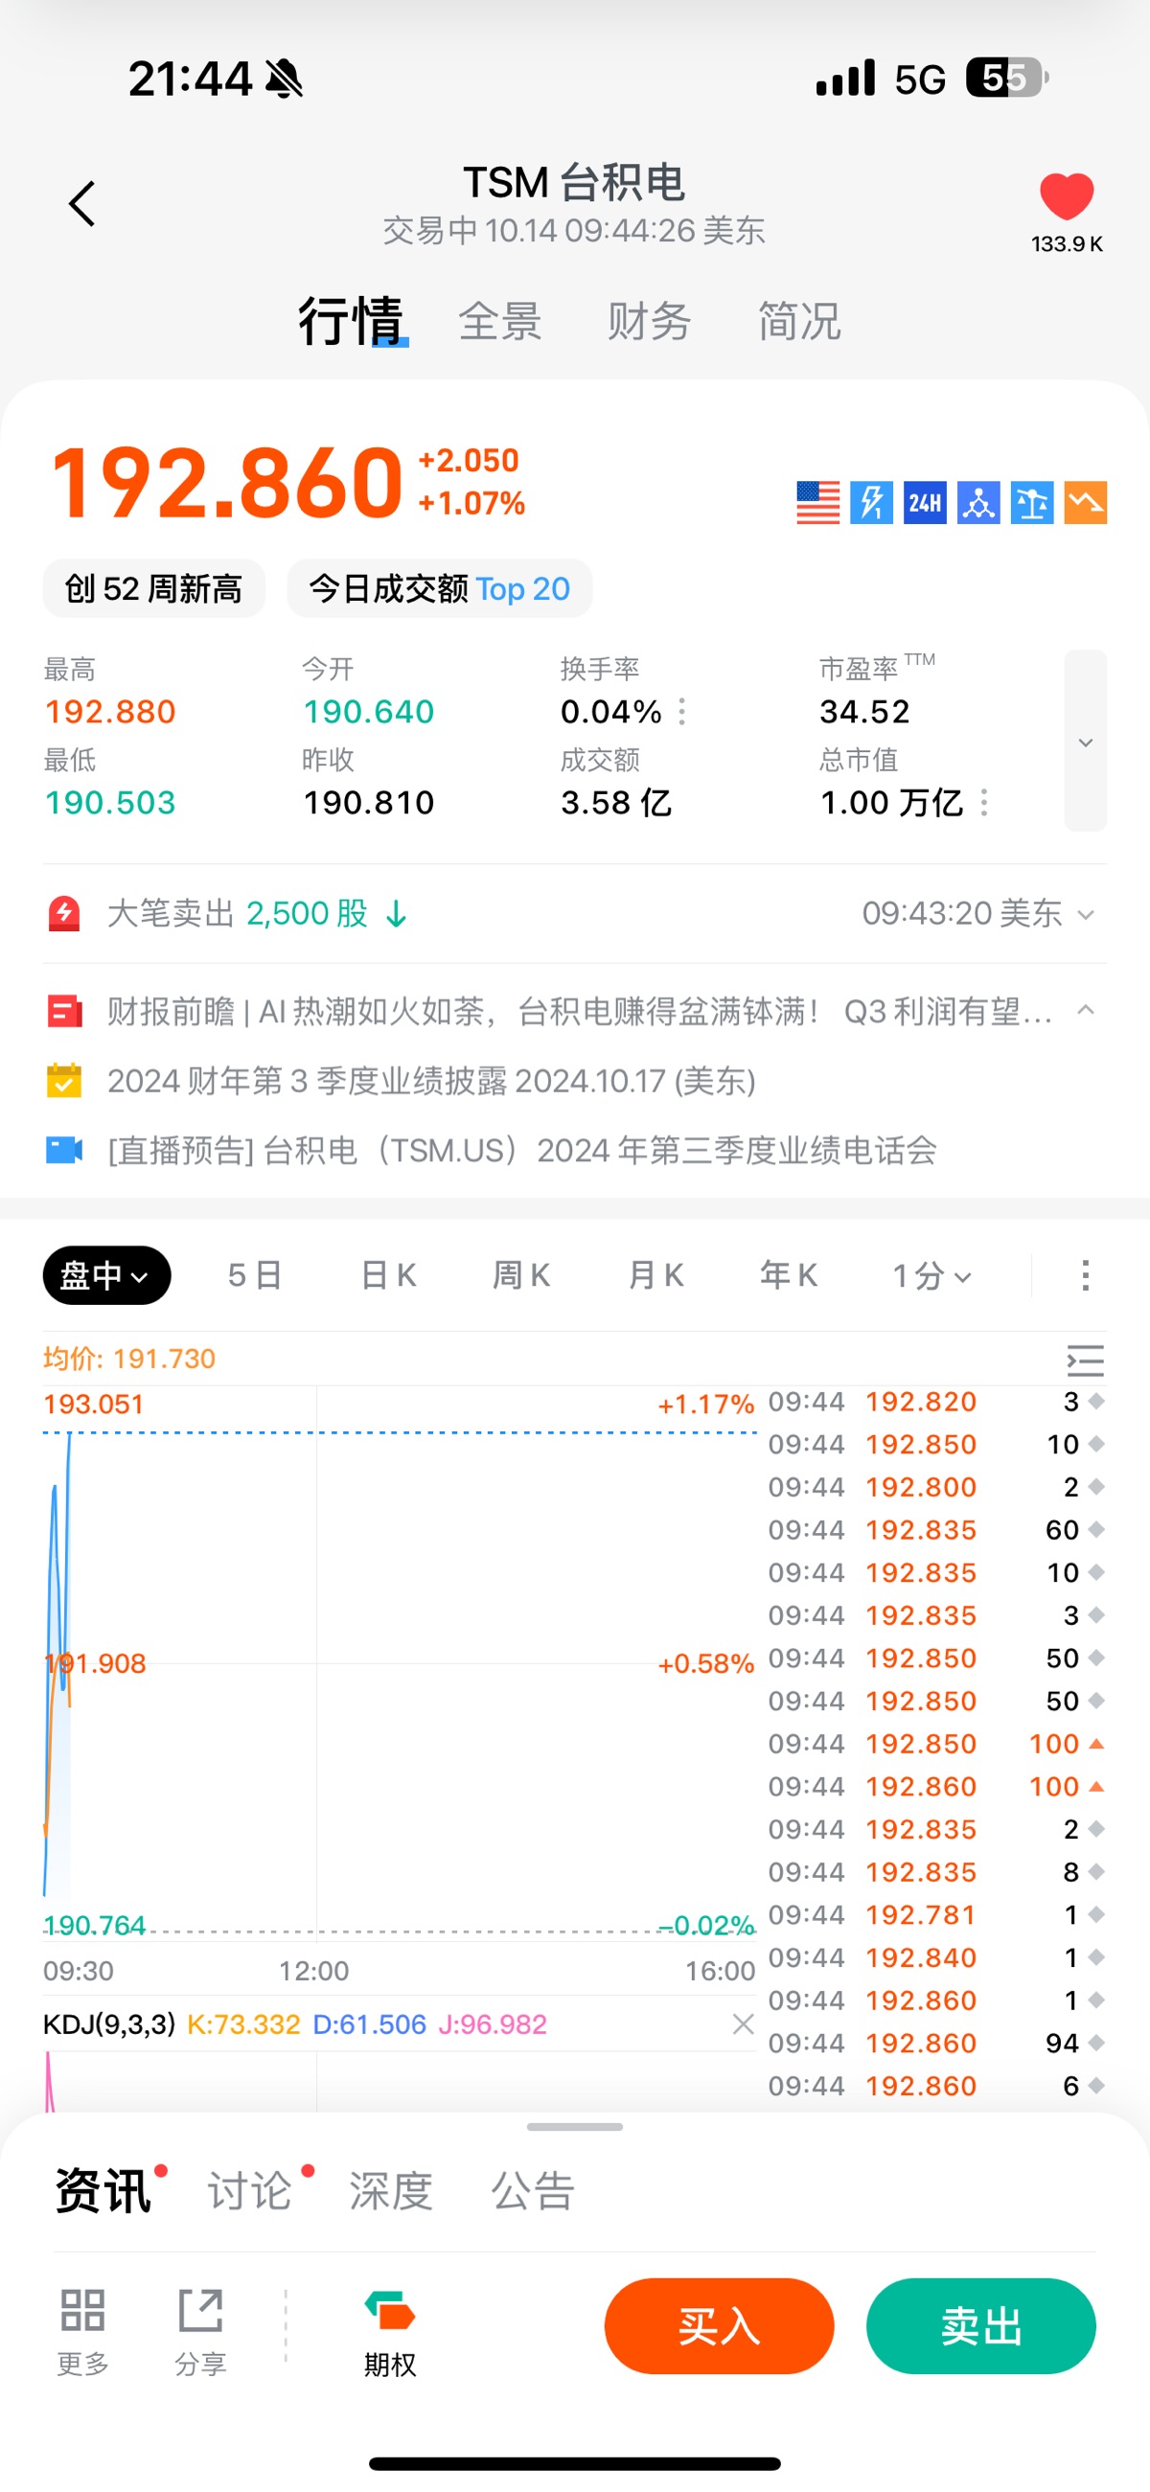Select the 5日 chart period
This screenshot has height=2492, width=1150.
[x=255, y=1275]
